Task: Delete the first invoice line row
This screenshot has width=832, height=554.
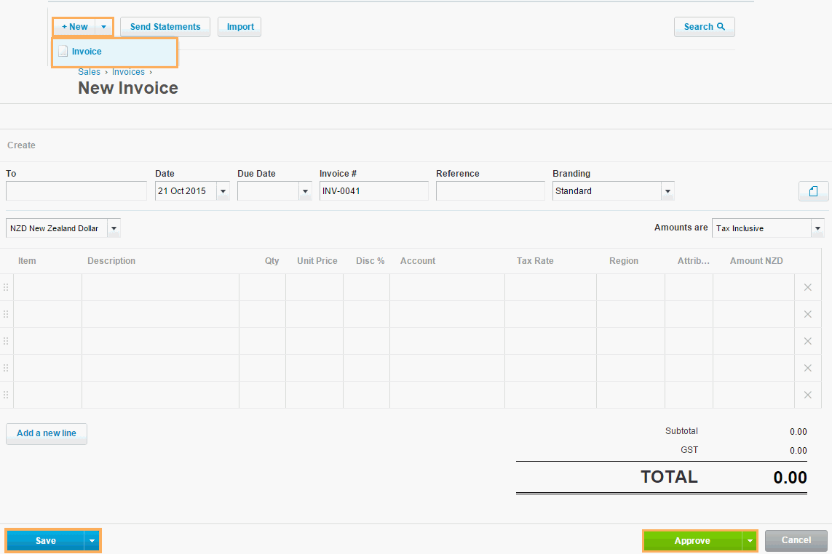Action: click(807, 287)
